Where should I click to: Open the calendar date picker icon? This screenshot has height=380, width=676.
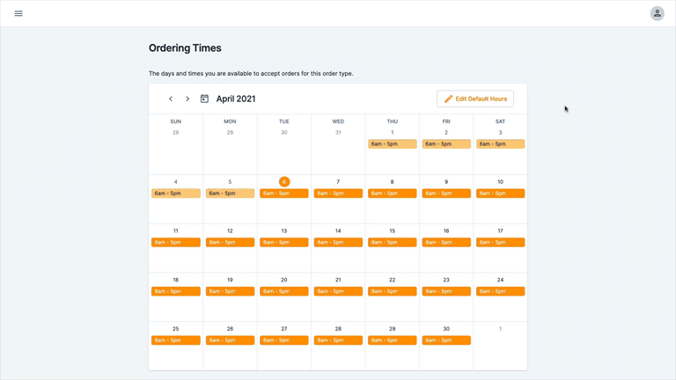204,99
